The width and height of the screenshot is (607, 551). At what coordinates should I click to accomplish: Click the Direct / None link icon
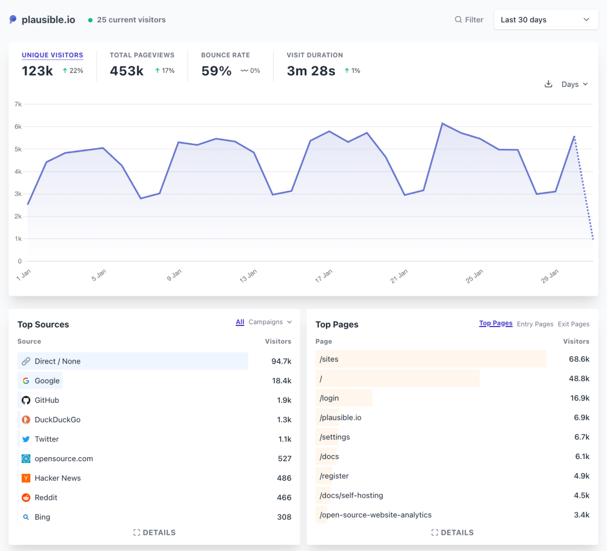click(26, 361)
